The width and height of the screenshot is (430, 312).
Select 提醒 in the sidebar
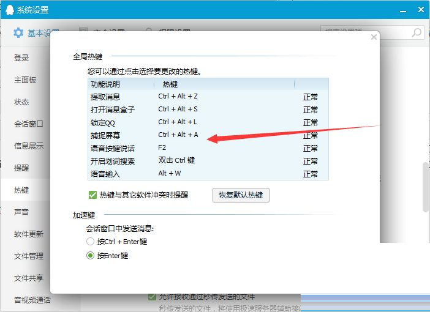tap(21, 168)
